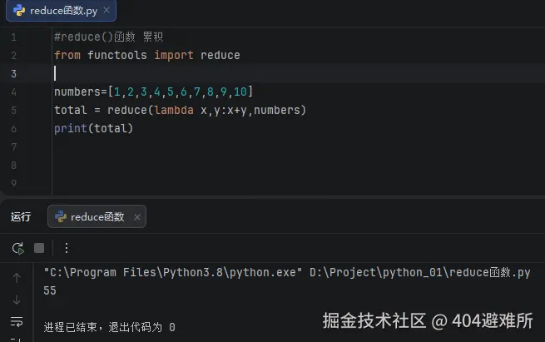Click the up arrow in console gutter
This screenshot has height=342, width=545.
pos(17,278)
